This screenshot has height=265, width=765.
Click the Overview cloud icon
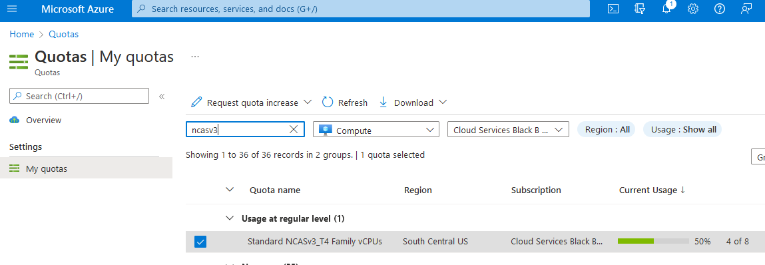14,120
